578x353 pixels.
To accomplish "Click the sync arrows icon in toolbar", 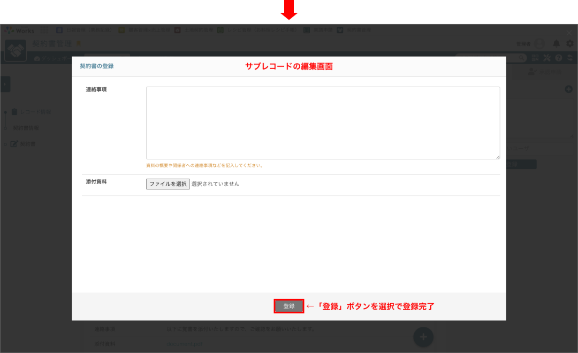I will tap(570, 58).
